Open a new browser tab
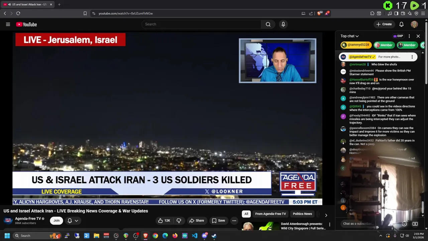 [x=59, y=4]
